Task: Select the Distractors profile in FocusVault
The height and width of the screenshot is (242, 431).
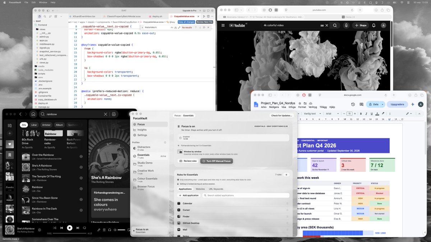Action: [150, 148]
